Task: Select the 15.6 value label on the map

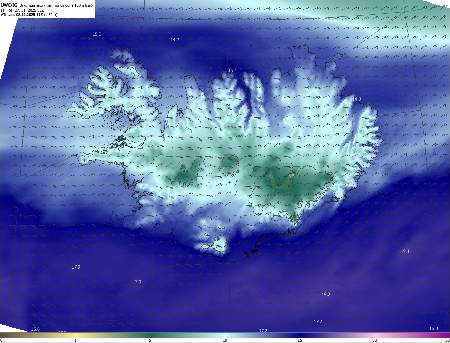Action: click(35, 329)
